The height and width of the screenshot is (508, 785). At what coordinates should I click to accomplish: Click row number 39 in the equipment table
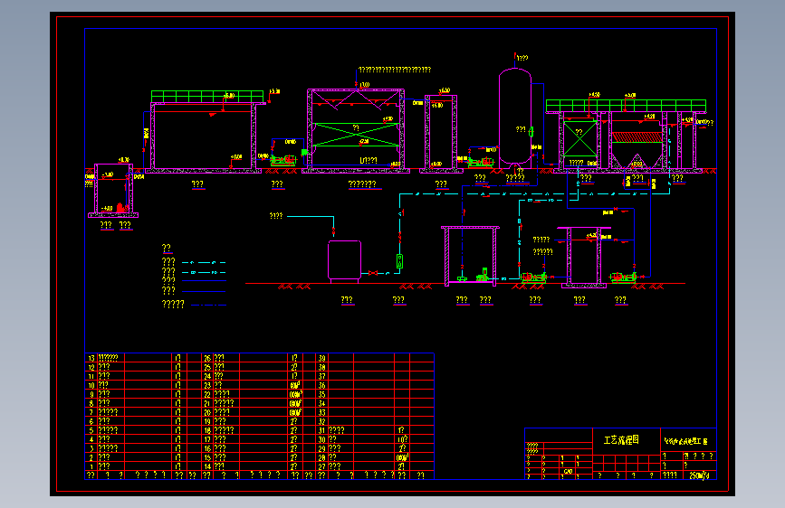coord(322,358)
